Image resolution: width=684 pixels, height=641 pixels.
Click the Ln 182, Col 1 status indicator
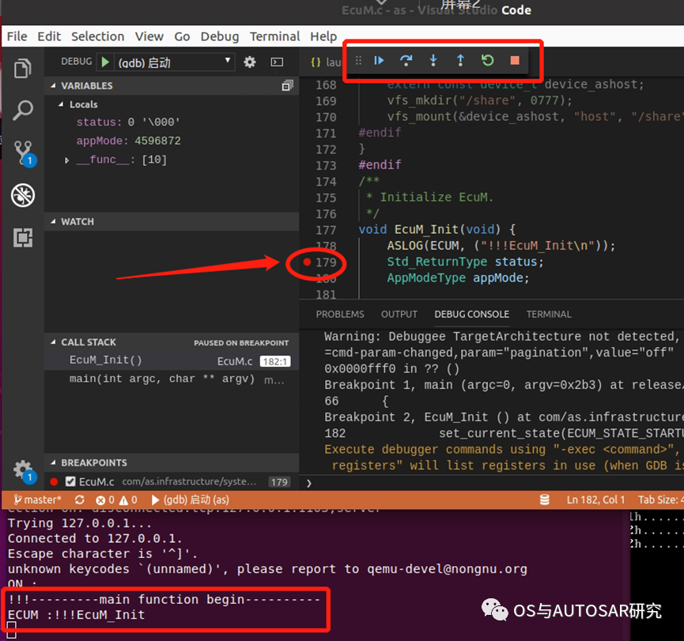click(x=595, y=500)
